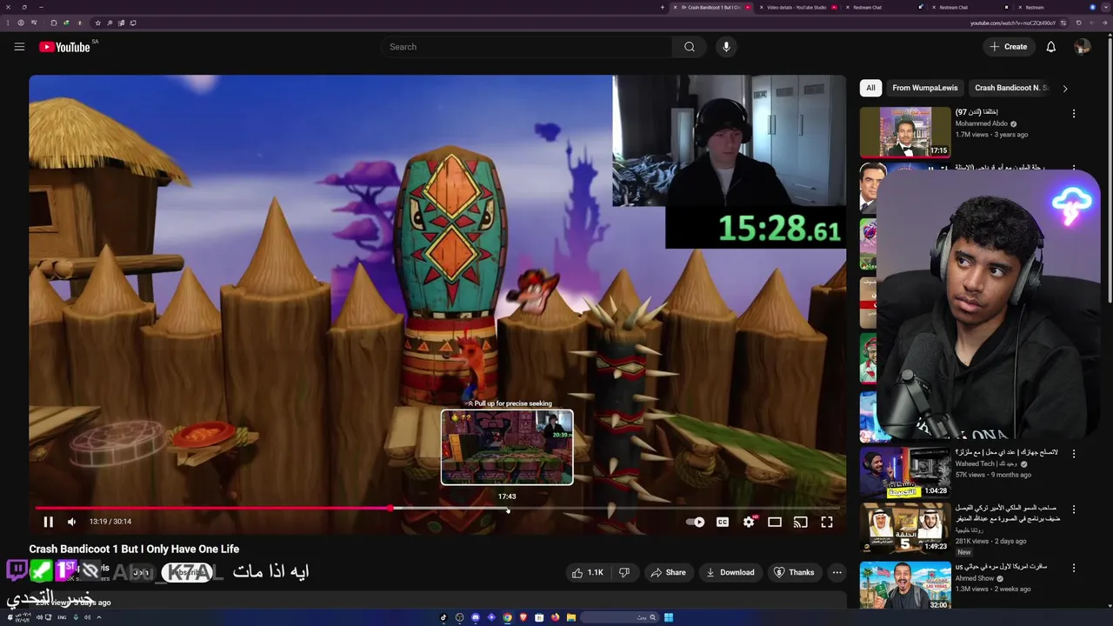Click the 13:19 / 30:14 time display
The height and width of the screenshot is (626, 1113).
110,522
